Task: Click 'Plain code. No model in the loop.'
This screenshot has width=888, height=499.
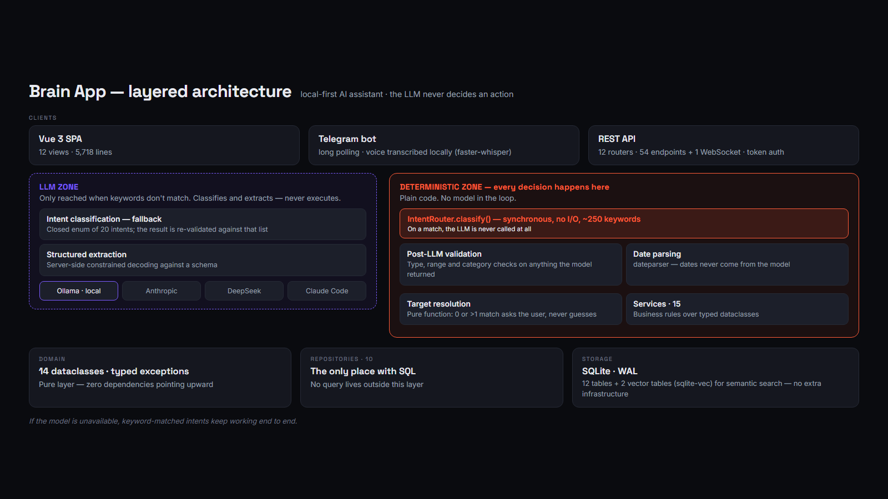Action: pyautogui.click(x=458, y=198)
